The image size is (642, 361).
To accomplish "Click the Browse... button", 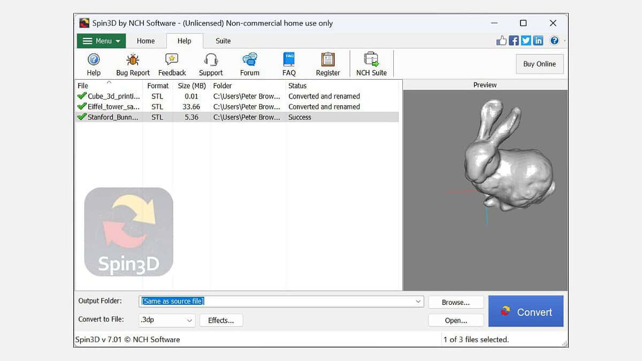I will click(x=456, y=302).
